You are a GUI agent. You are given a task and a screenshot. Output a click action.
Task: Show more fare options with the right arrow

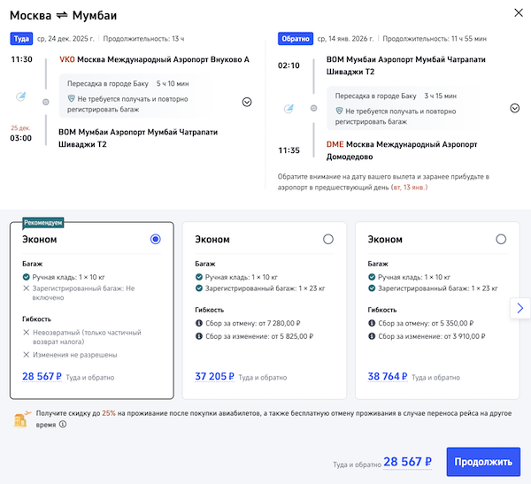coord(519,308)
